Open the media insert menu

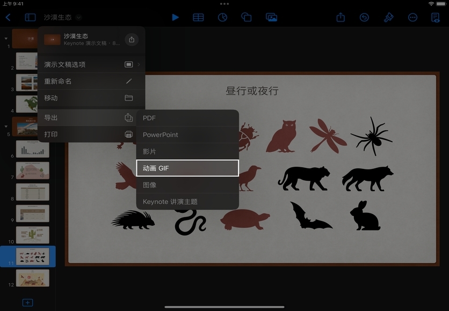271,17
